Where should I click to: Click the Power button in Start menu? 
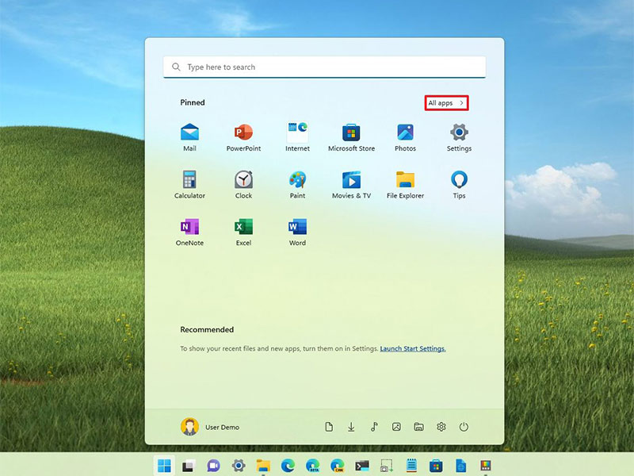pyautogui.click(x=464, y=427)
